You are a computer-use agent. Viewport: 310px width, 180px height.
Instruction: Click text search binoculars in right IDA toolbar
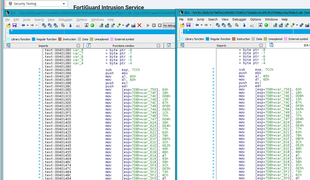click(224, 25)
